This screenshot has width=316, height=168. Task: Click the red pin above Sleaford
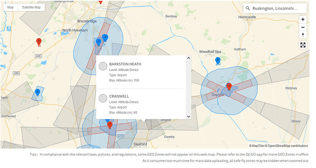point(109,125)
